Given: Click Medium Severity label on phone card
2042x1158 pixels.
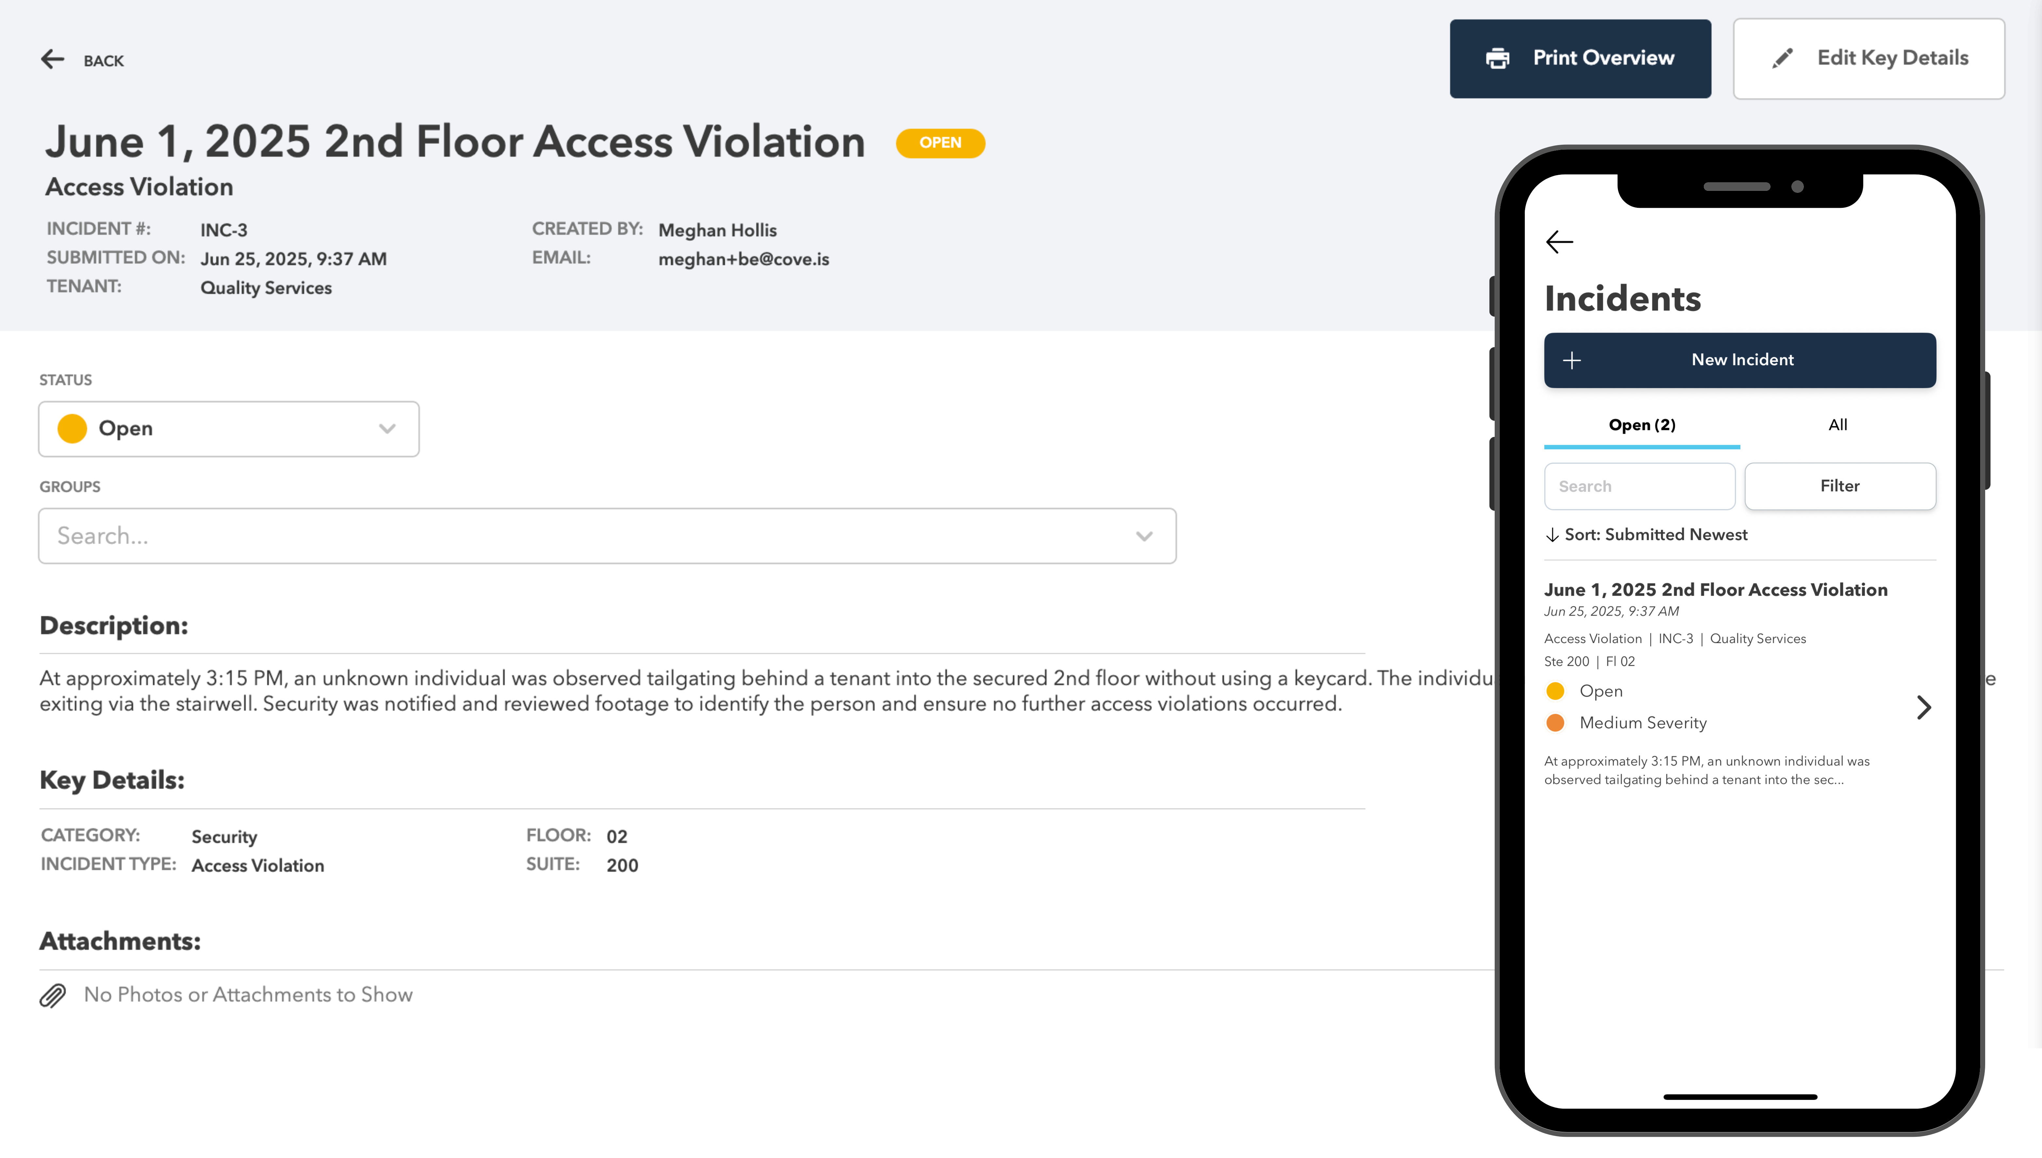Looking at the screenshot, I should pyautogui.click(x=1643, y=723).
